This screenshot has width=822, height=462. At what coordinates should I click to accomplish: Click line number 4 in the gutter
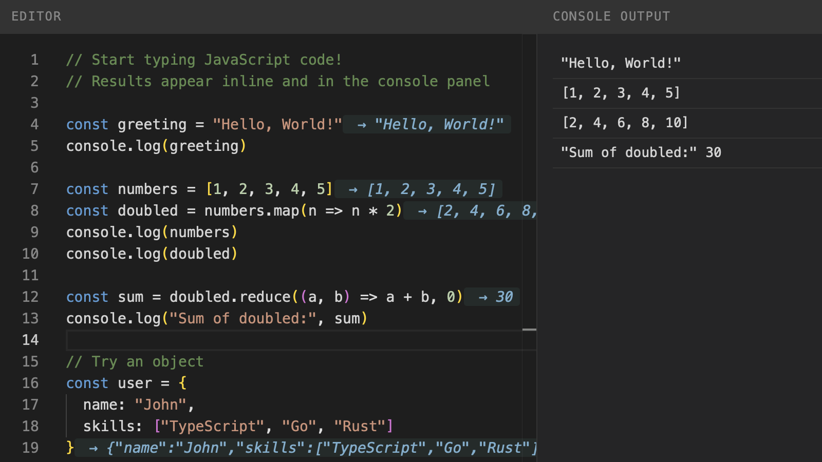click(34, 124)
